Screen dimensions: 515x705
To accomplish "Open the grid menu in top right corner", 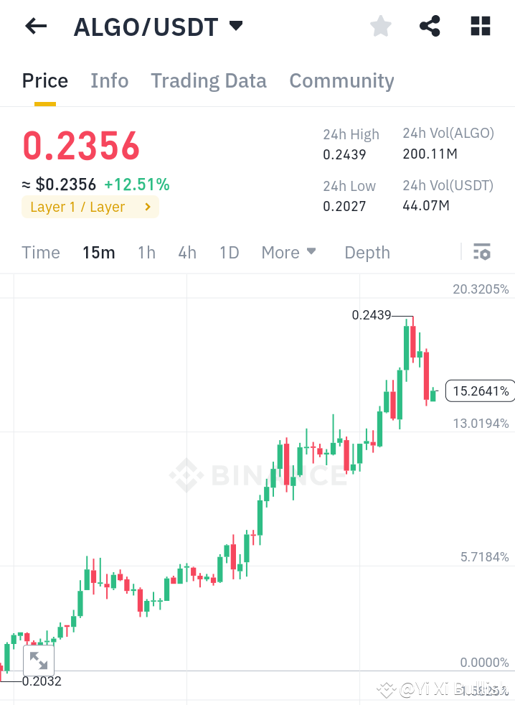I will point(479,26).
